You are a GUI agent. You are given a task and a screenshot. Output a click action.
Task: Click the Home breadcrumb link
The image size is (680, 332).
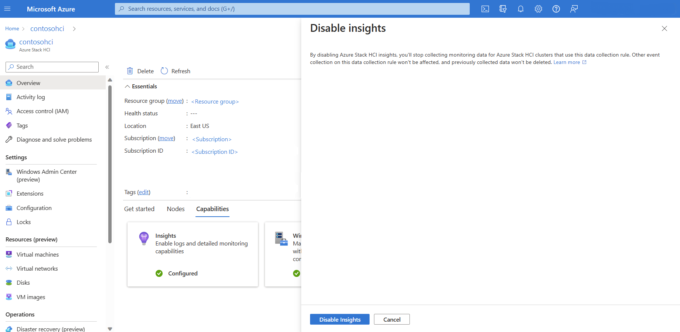12,28
